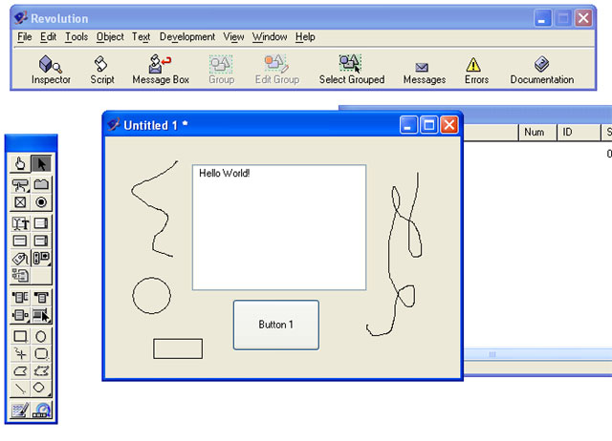Image resolution: width=612 pixels, height=441 pixels.
Task: Select the dashed freehand polygon tool
Action: tap(41, 370)
